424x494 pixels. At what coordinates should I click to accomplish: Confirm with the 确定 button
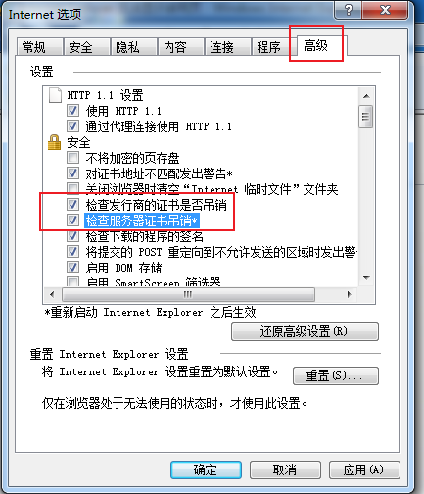[x=206, y=470]
